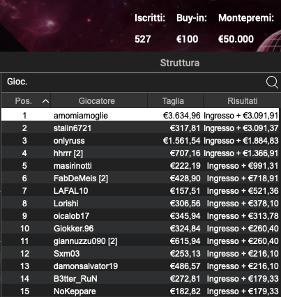Open the Struttura tab
Image resolution: width=281 pixels, height=297 pixels.
click(180, 63)
